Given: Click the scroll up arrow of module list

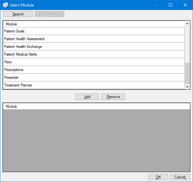Looking at the screenshot, I should [x=188, y=23].
